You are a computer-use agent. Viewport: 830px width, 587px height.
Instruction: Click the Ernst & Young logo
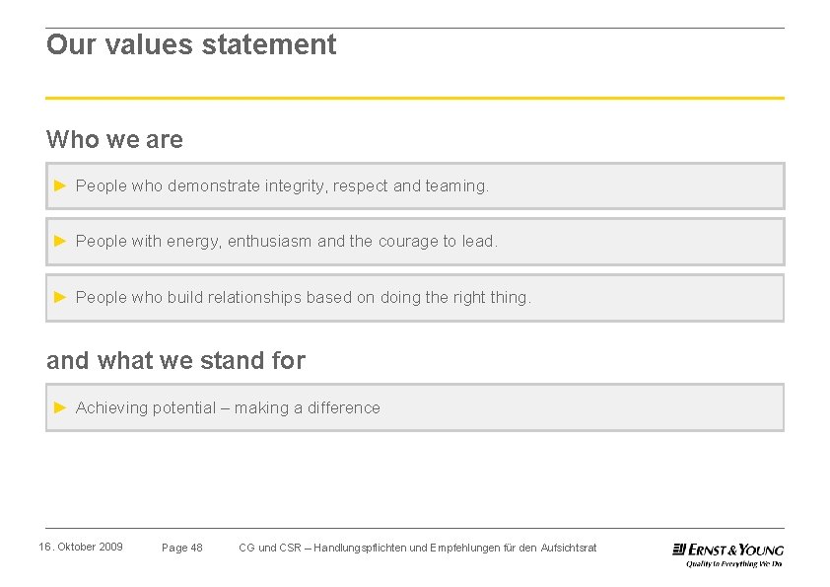tap(727, 550)
